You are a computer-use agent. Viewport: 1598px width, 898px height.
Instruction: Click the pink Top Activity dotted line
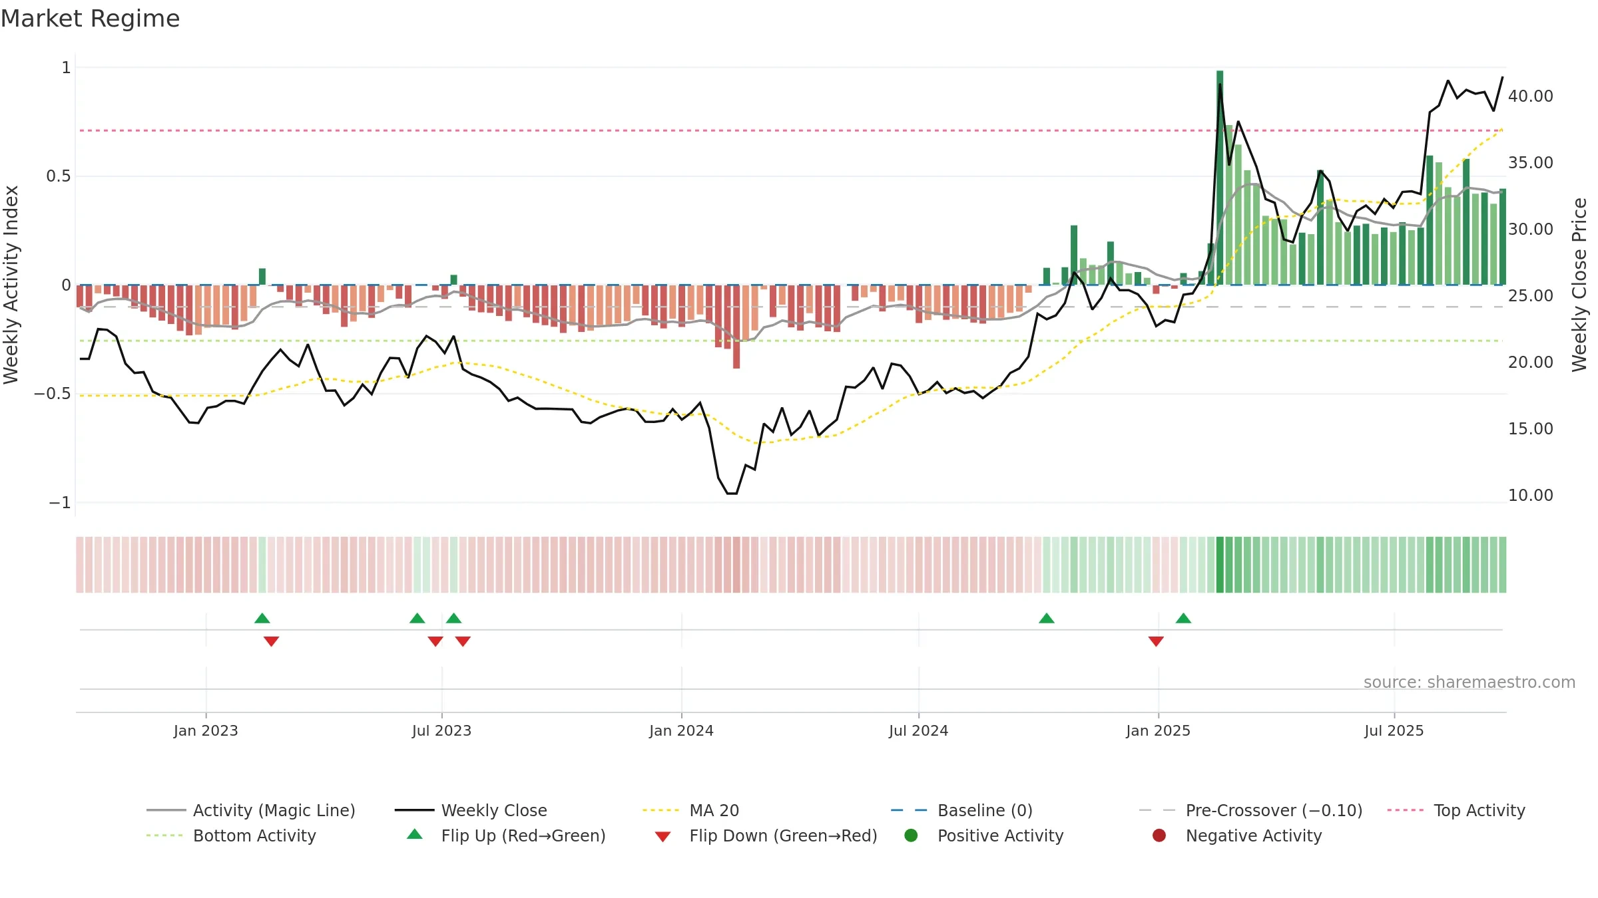pyautogui.click(x=791, y=130)
